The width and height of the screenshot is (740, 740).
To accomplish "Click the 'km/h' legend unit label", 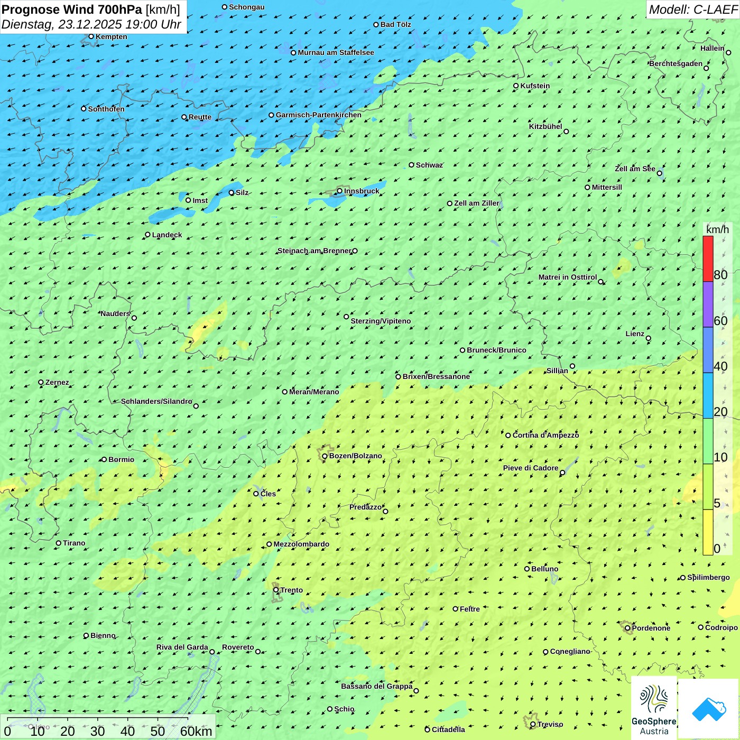I will 717,229.
